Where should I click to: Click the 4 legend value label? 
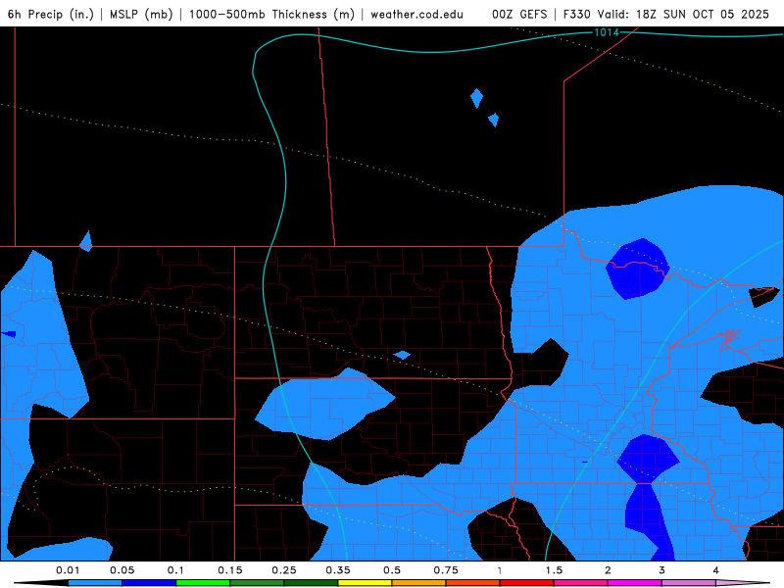[715, 570]
